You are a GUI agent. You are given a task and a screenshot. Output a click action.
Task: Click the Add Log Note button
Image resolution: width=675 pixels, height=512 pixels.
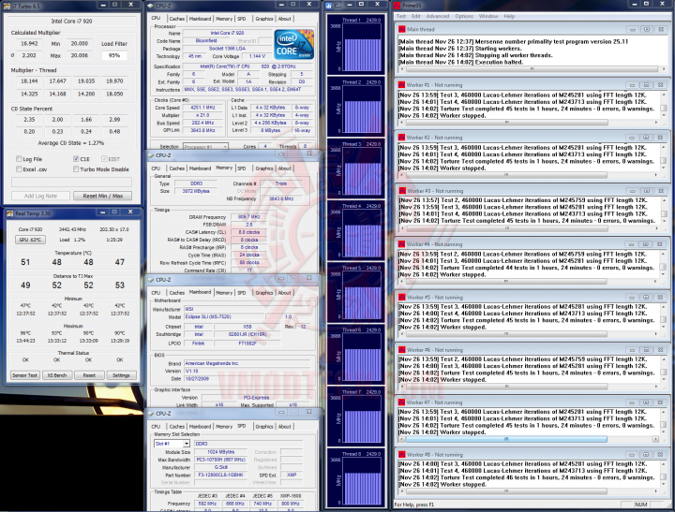point(40,196)
